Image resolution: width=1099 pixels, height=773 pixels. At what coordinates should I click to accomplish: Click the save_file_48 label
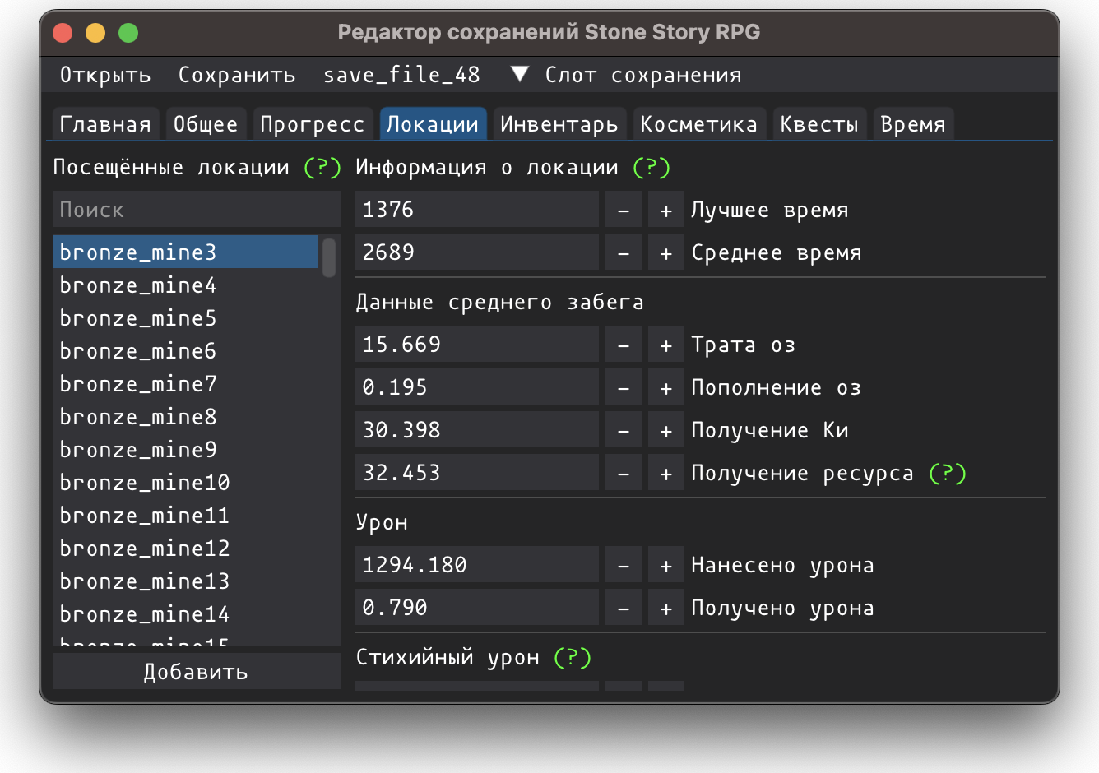[401, 75]
